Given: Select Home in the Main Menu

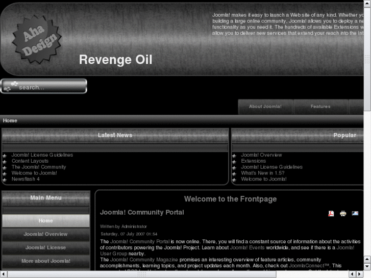Looking at the screenshot, I should coord(45,221).
